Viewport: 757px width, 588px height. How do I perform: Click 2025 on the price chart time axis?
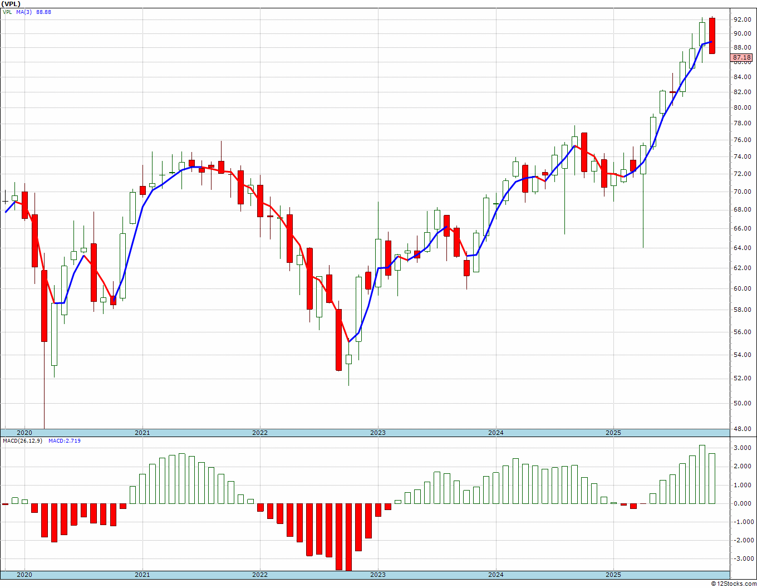(613, 433)
